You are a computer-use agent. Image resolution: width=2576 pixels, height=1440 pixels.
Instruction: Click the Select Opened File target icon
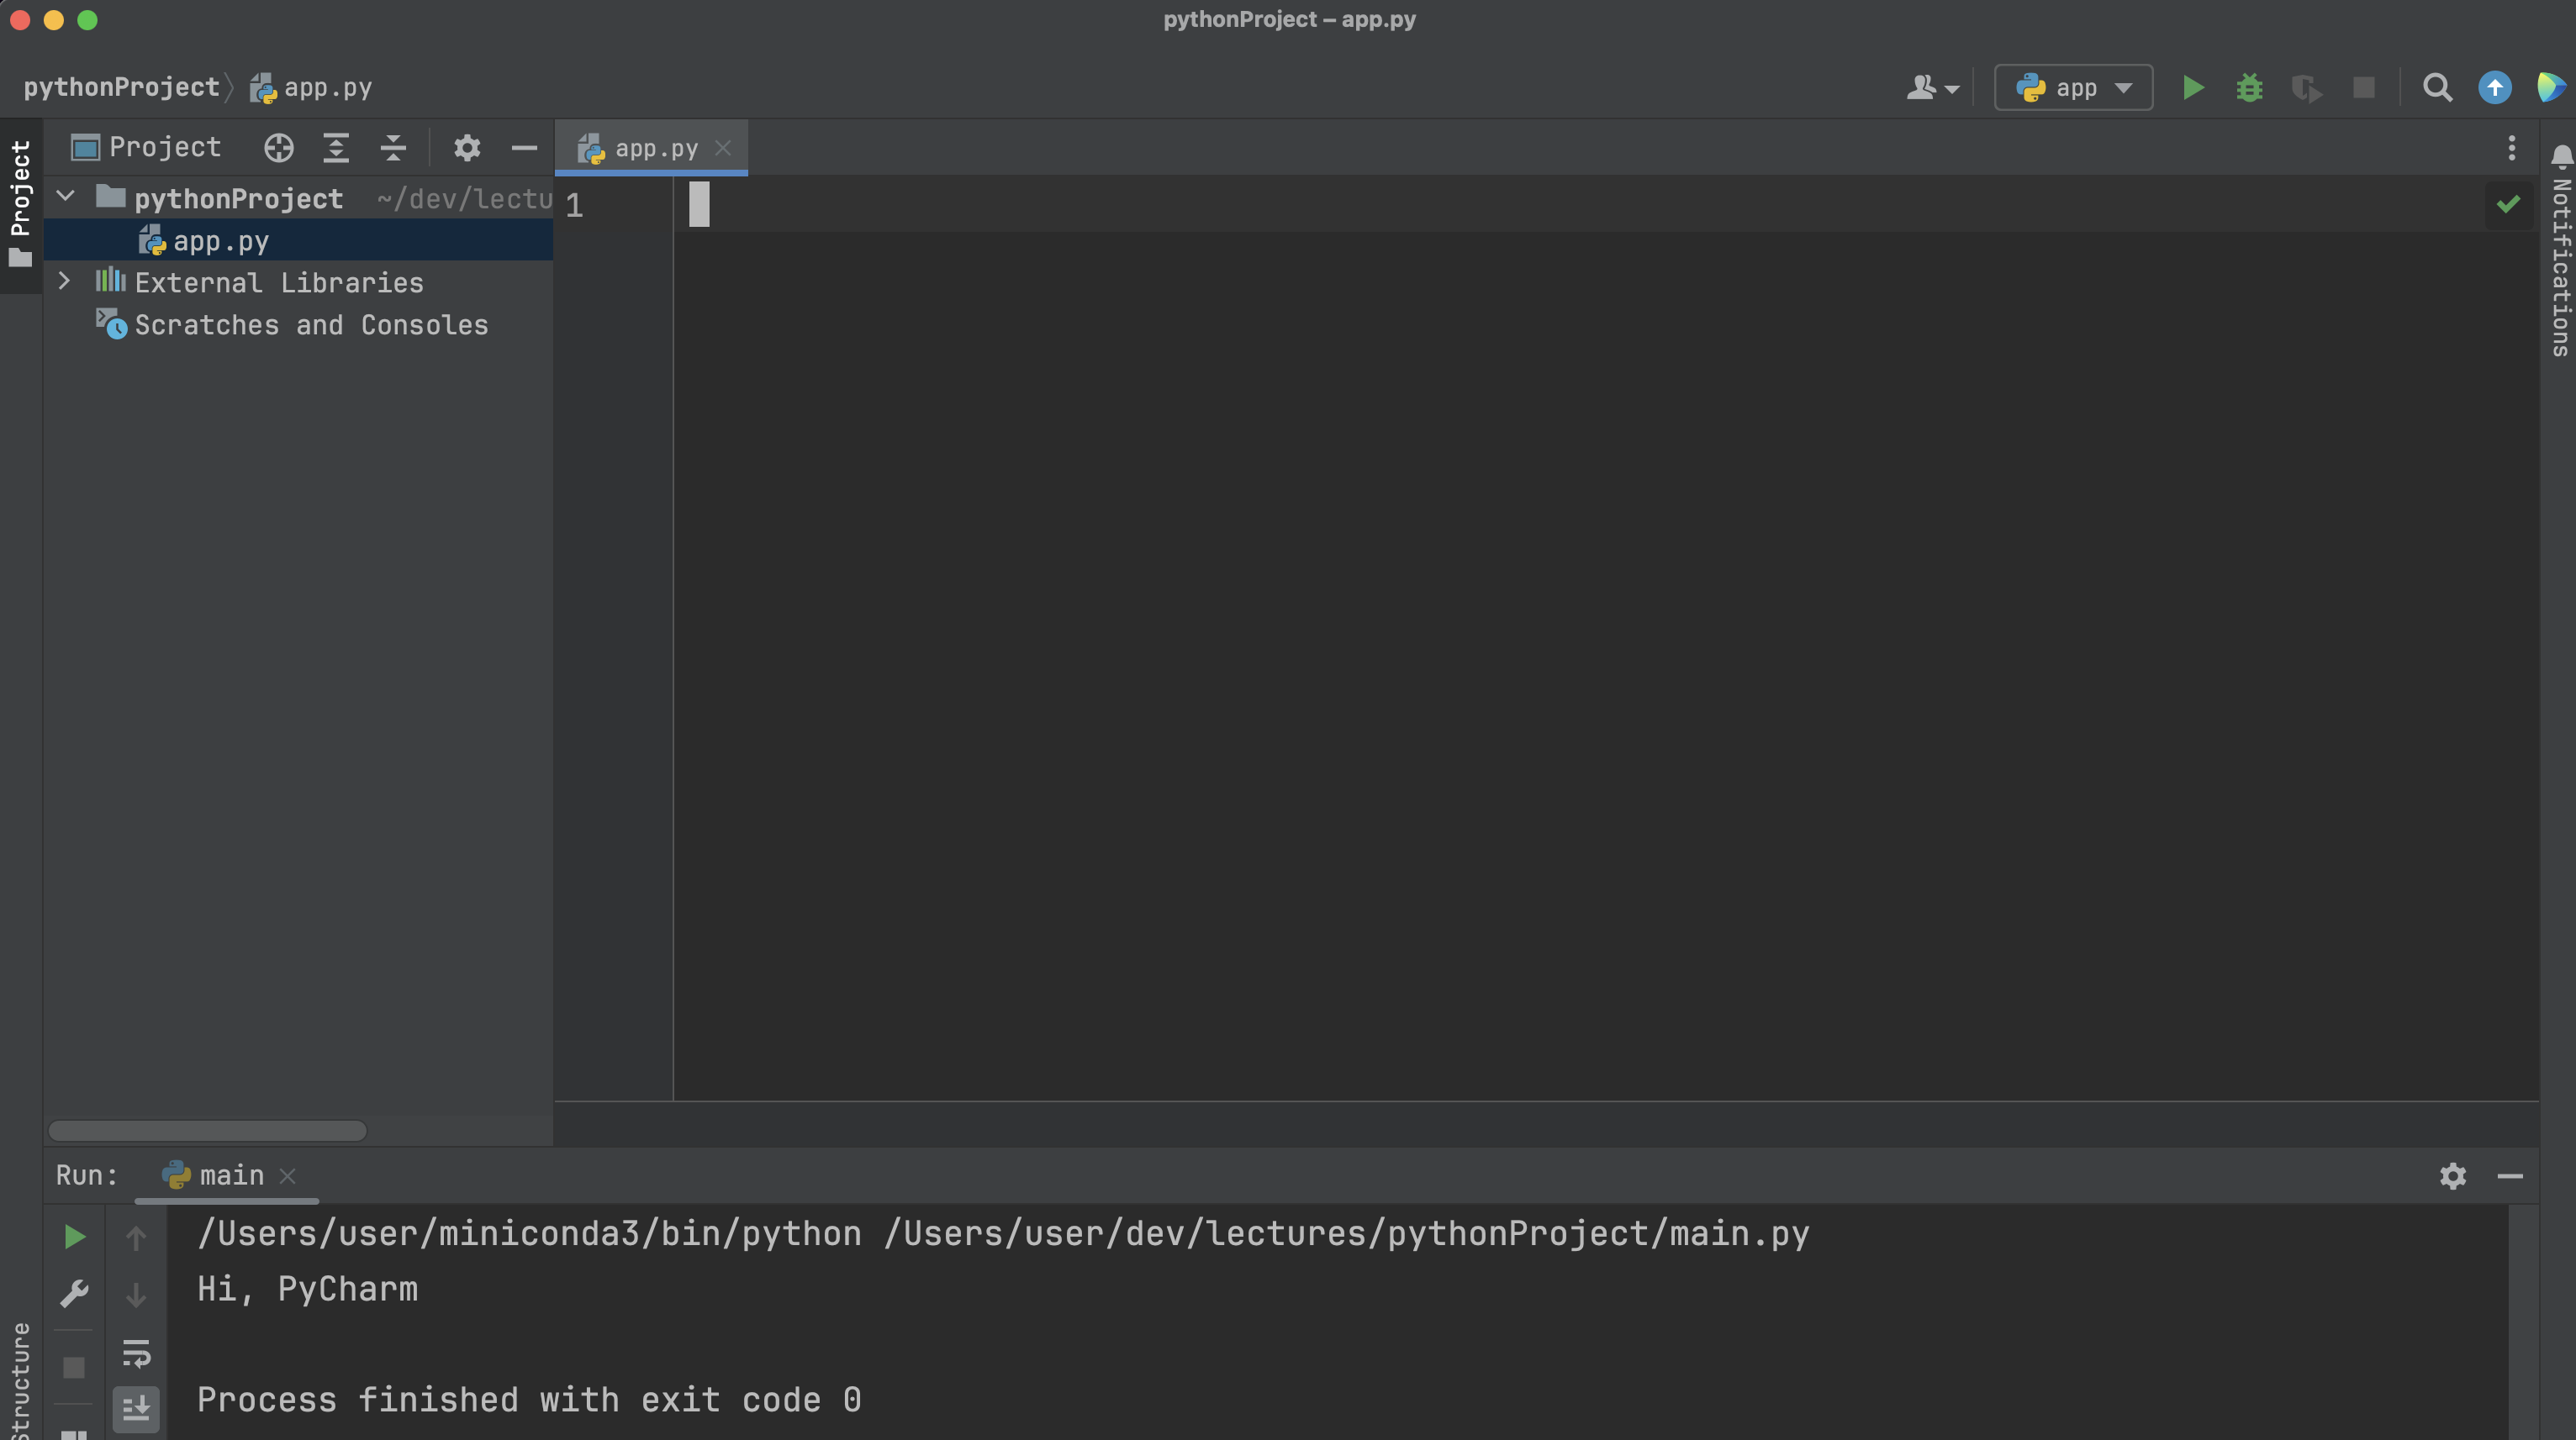point(279,148)
